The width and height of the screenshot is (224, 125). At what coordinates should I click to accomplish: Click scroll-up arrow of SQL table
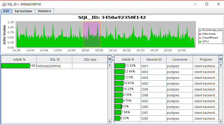110,65
